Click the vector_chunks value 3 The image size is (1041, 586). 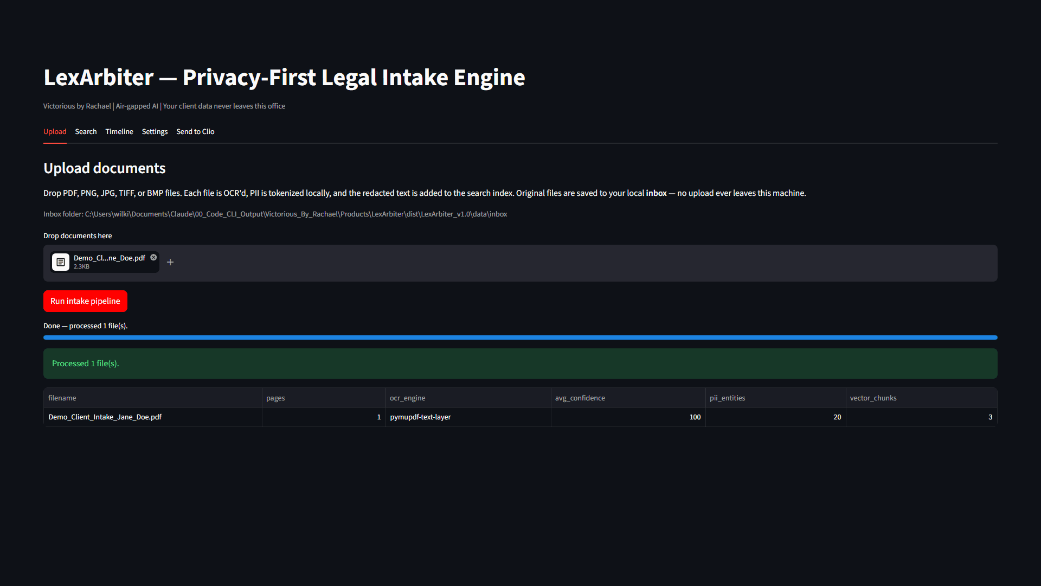click(x=921, y=417)
